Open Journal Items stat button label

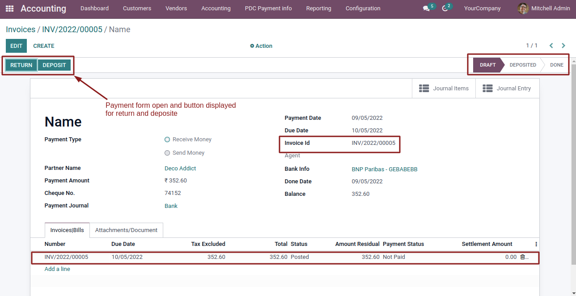coord(451,89)
